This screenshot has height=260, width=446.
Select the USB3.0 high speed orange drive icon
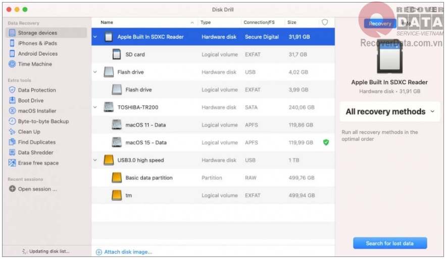pos(109,160)
